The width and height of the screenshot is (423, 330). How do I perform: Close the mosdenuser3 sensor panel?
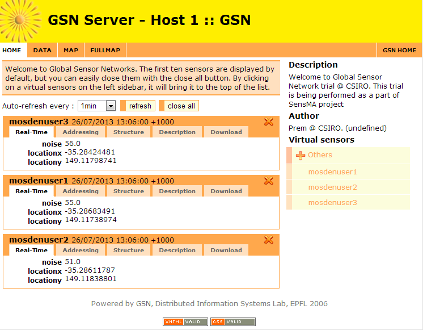[x=269, y=122]
